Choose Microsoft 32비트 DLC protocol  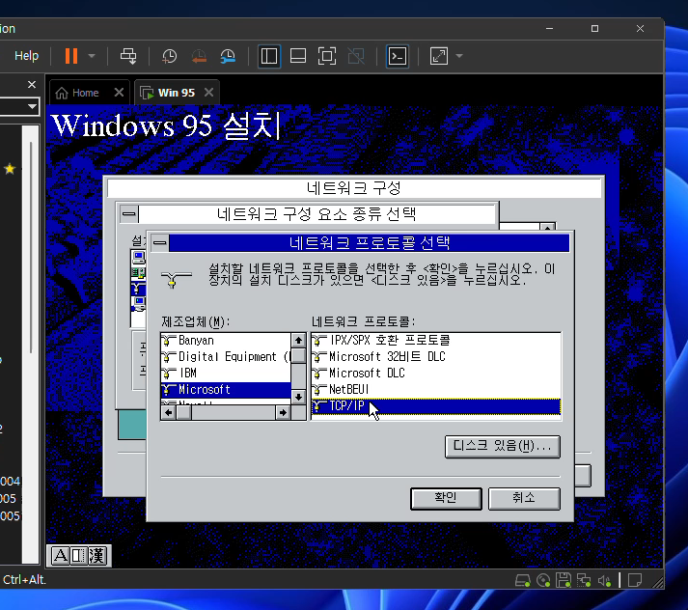(436, 356)
